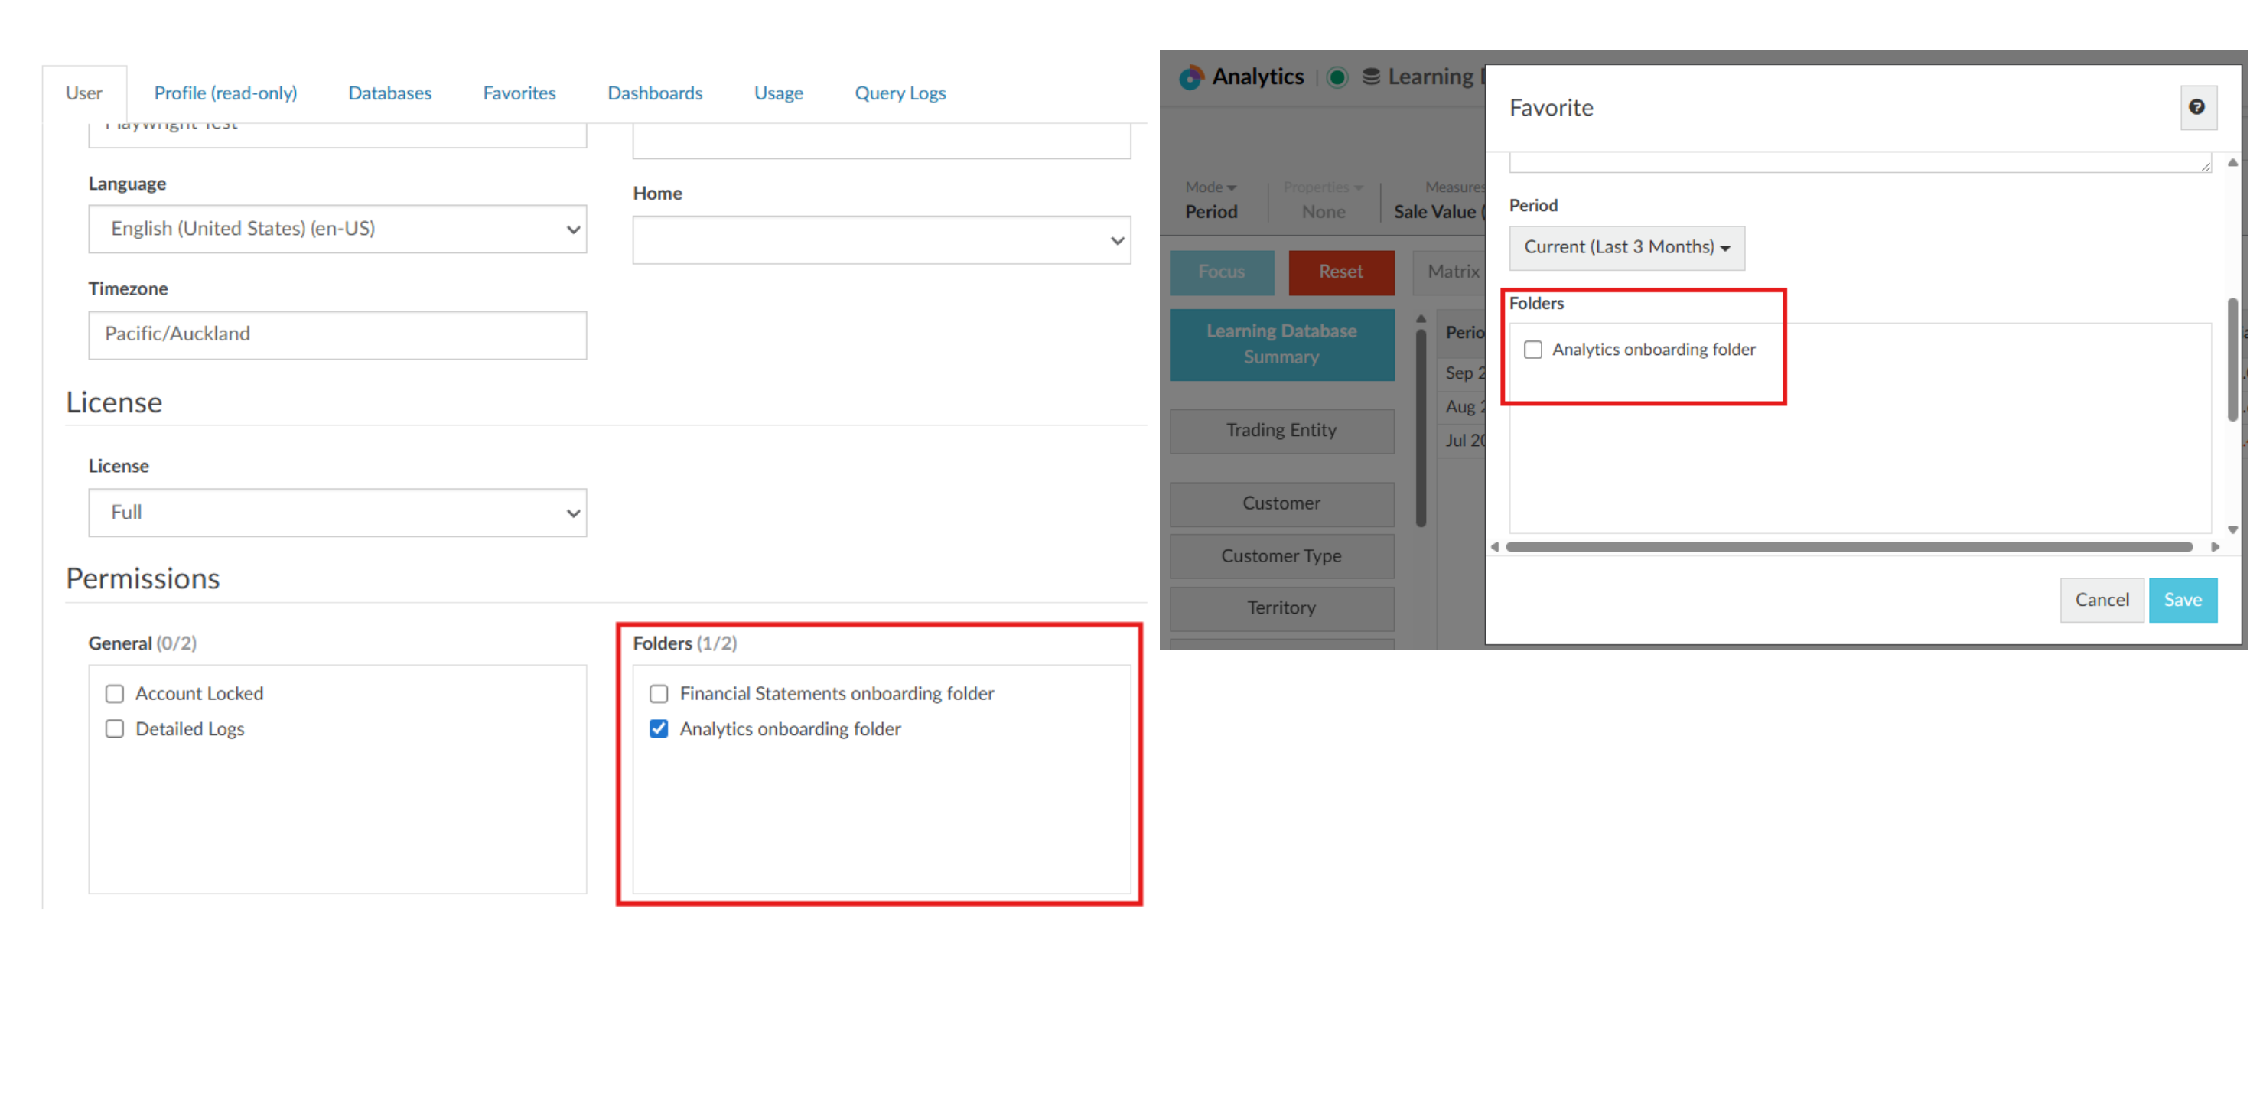Click dialog scroll-down arrow icon
This screenshot has height=1117, width=2263.
click(2232, 530)
